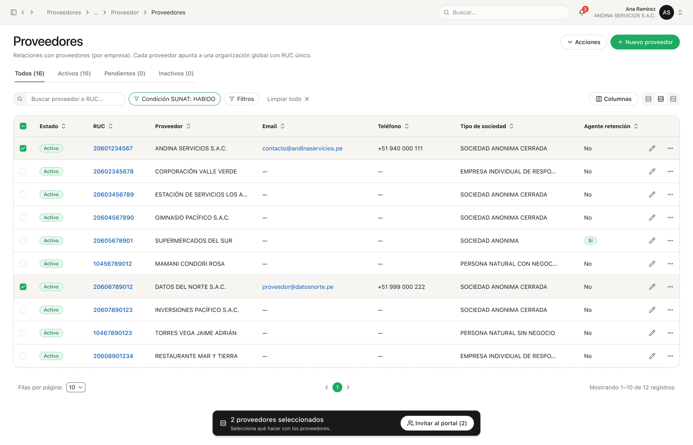Image resolution: width=693 pixels, height=445 pixels.
Task: Open the Columnas button
Action: (613, 99)
